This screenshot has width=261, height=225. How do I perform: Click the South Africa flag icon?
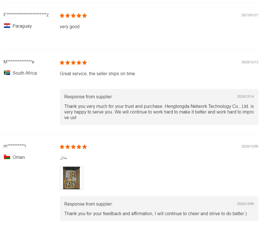[7, 73]
